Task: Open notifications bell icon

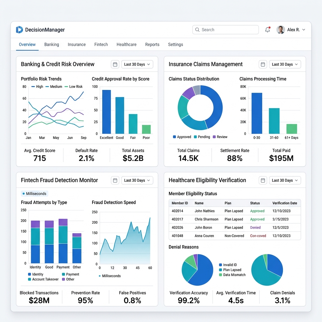Action: pos(267,30)
